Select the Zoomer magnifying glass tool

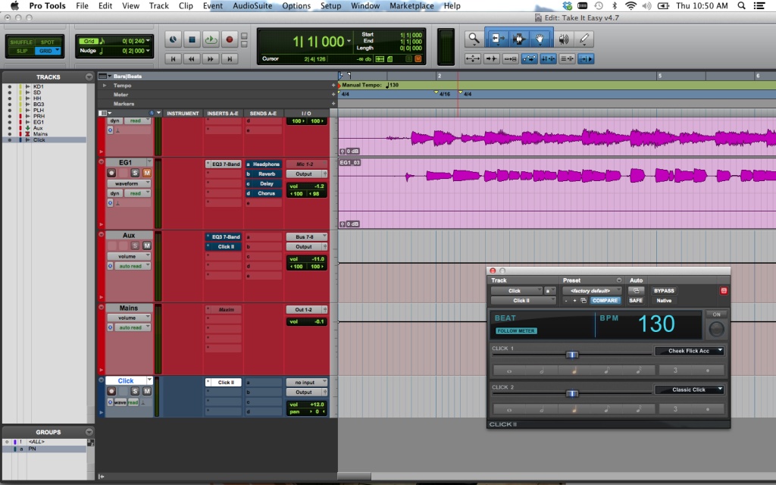click(474, 38)
